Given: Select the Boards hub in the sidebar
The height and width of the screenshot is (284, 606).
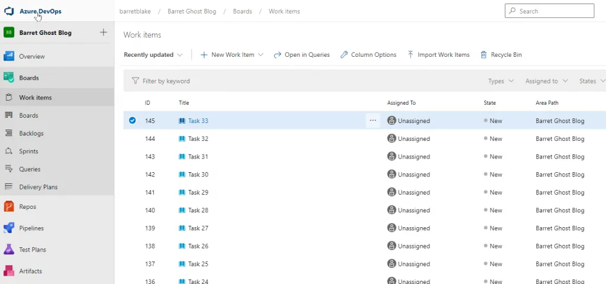Looking at the screenshot, I should tap(29, 78).
